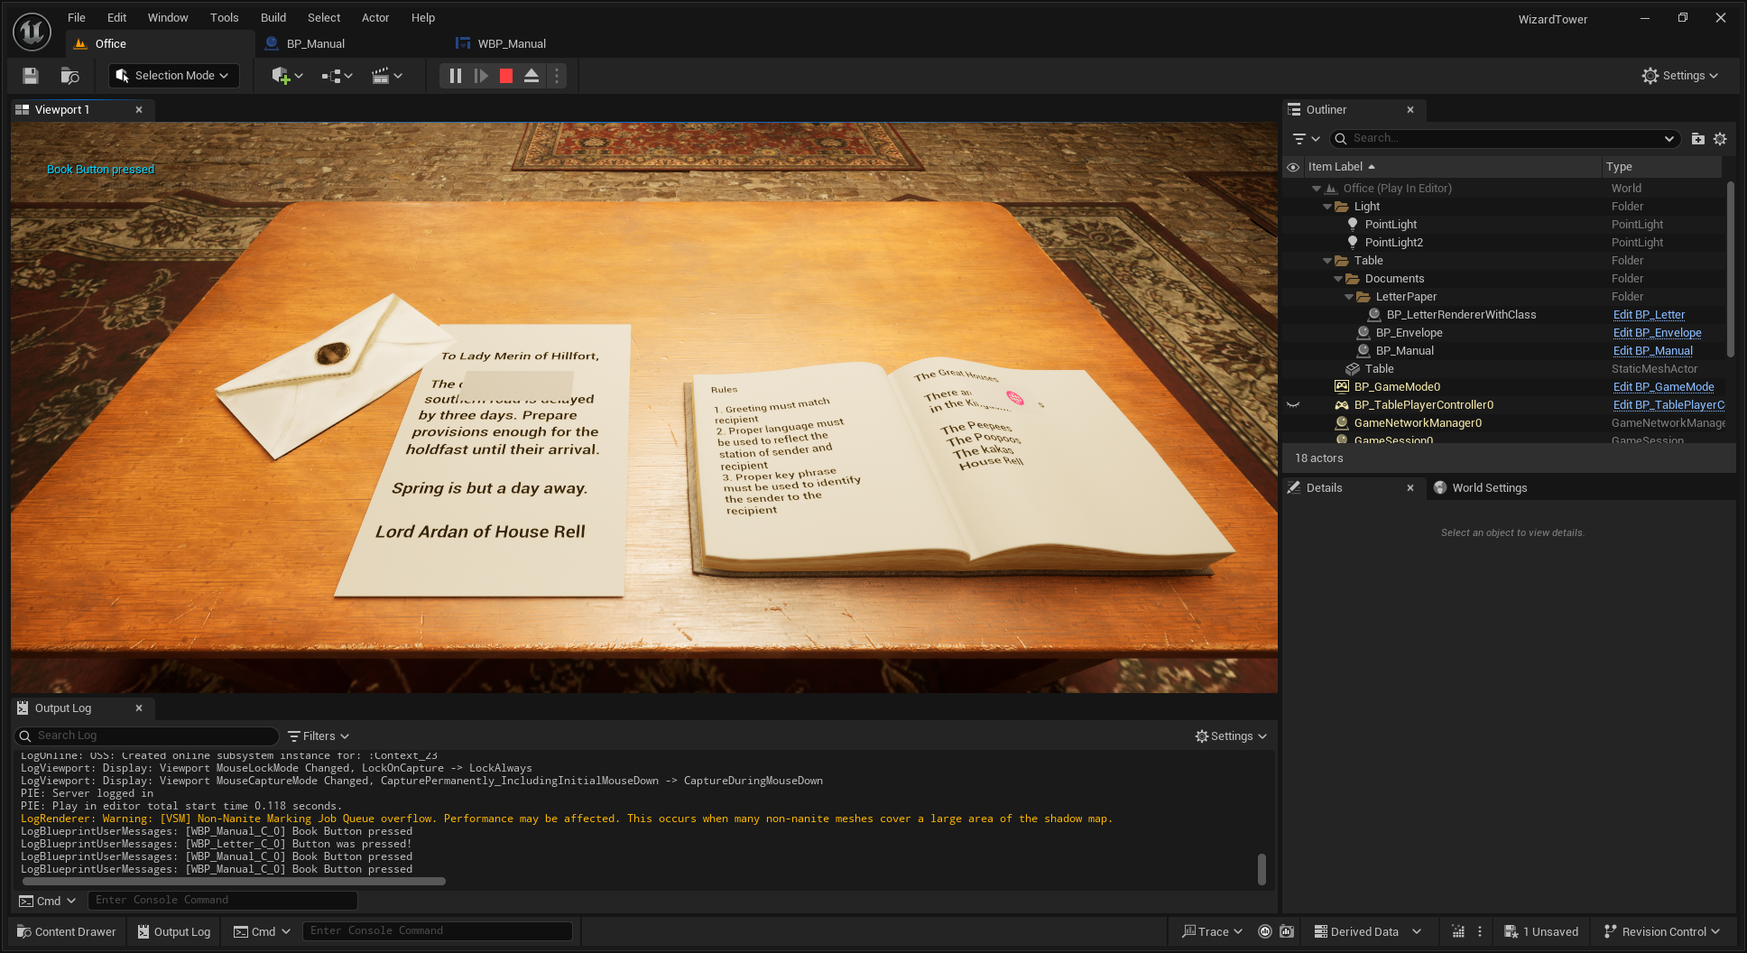Image resolution: width=1747 pixels, height=953 pixels.
Task: Open the Derived Data dropdown
Action: tap(1367, 931)
